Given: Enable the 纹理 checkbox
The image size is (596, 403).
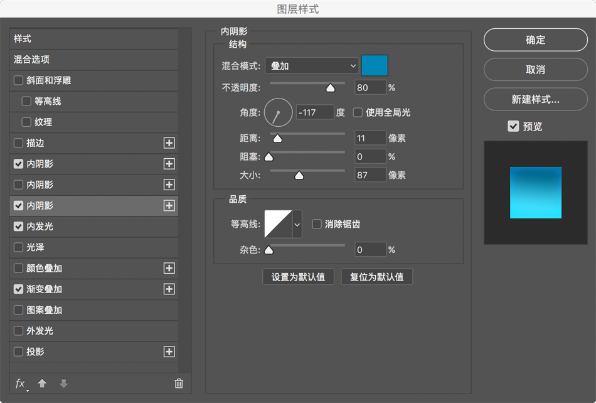Looking at the screenshot, I should [26, 122].
